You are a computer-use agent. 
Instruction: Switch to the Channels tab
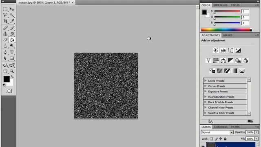pyautogui.click(x=221, y=127)
